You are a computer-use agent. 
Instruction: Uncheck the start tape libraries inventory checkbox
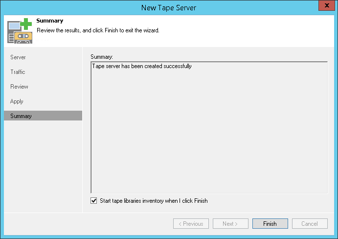[x=94, y=200]
